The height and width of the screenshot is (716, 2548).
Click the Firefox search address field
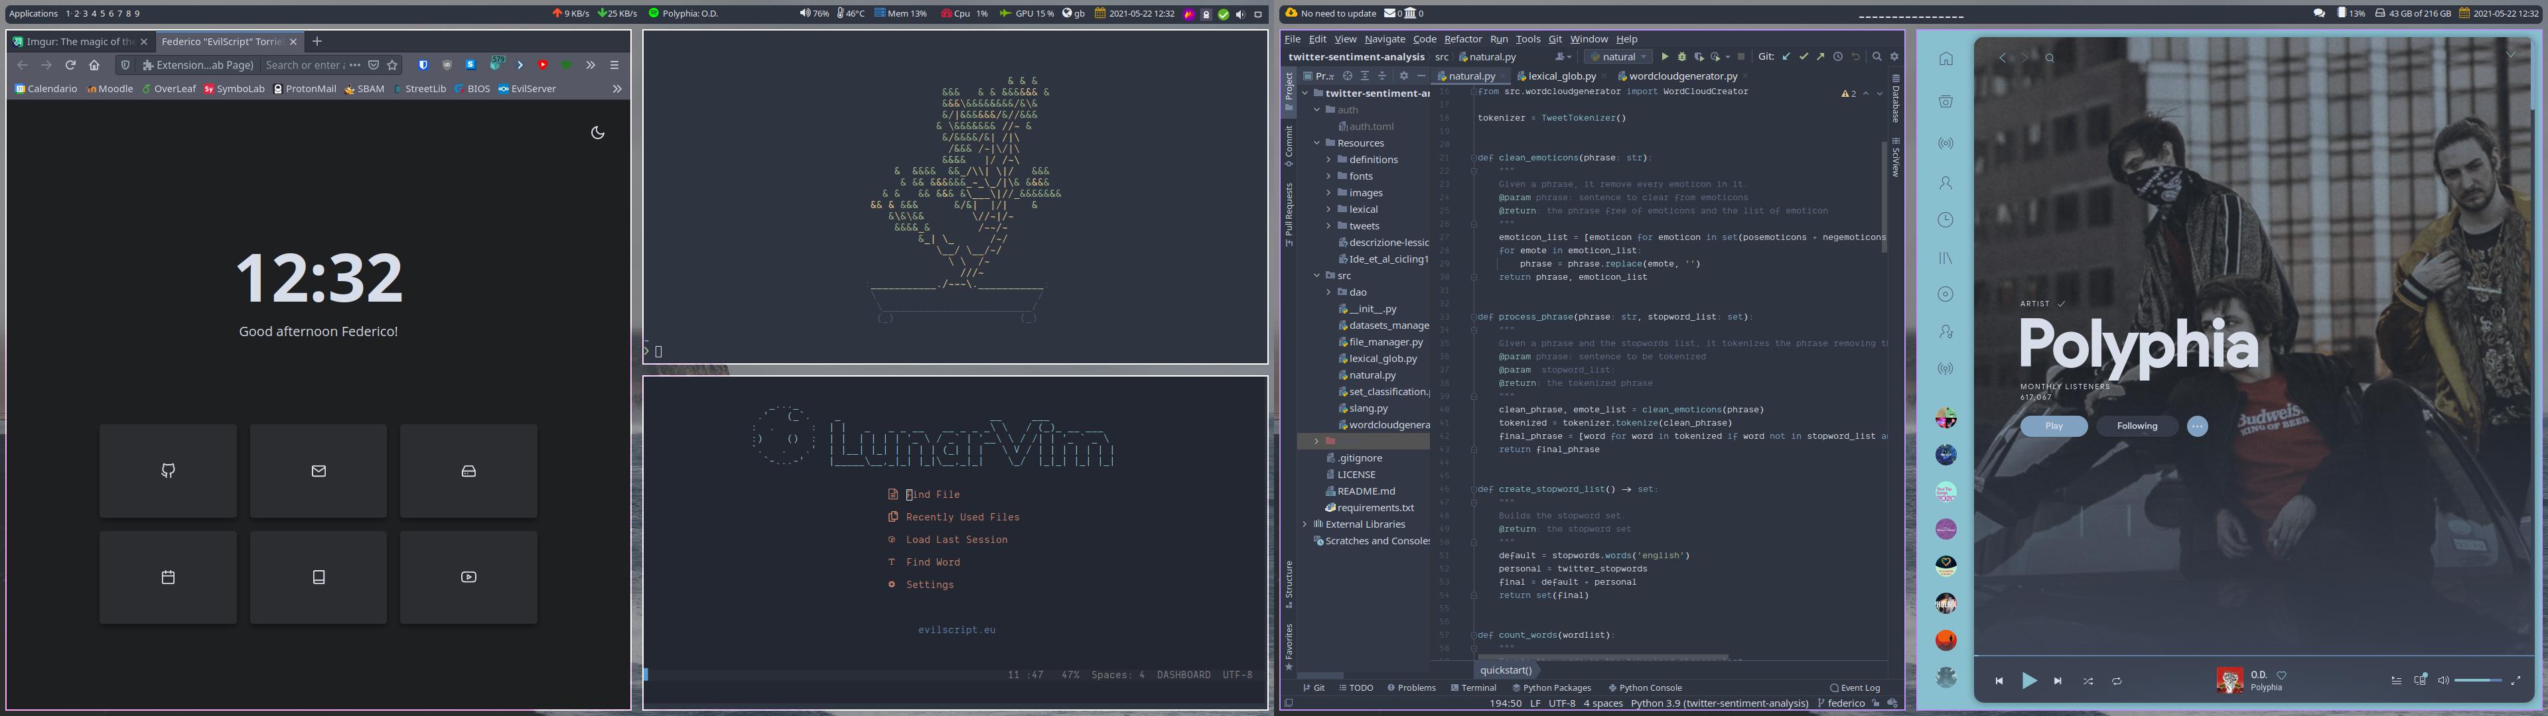(305, 65)
